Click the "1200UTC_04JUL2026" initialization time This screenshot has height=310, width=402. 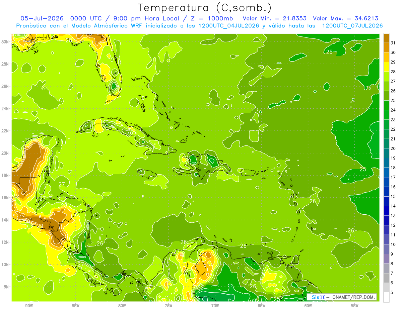[x=229, y=26]
